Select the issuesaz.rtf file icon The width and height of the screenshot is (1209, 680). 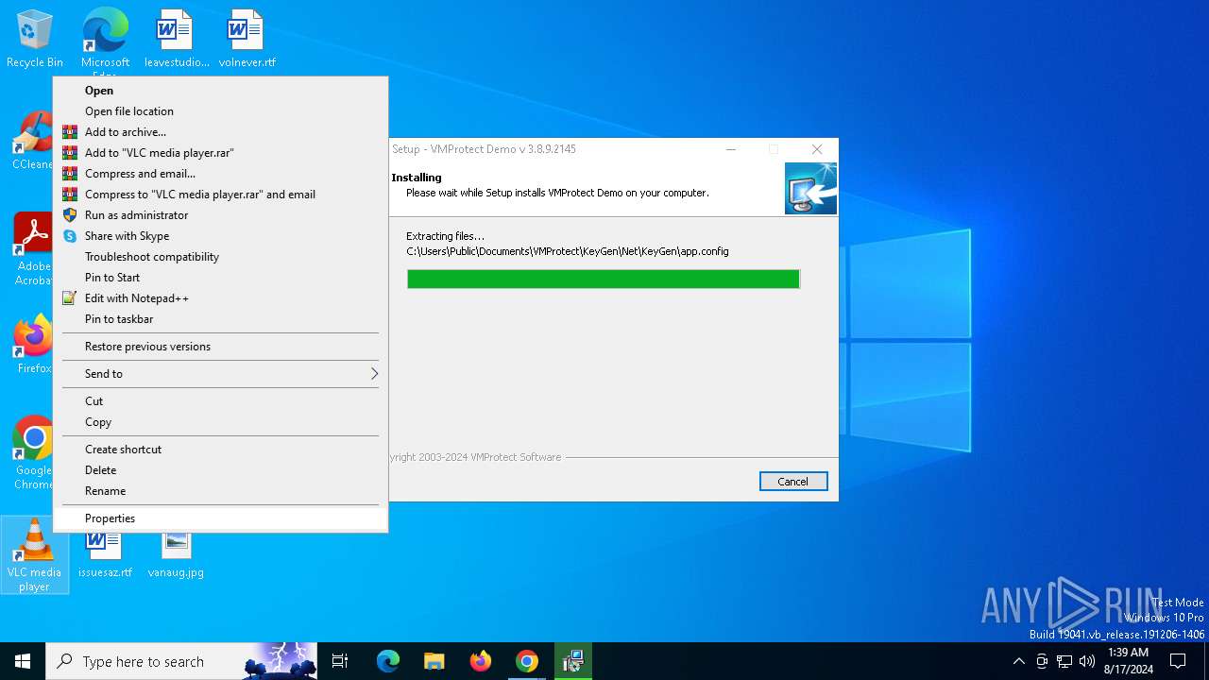point(105,555)
